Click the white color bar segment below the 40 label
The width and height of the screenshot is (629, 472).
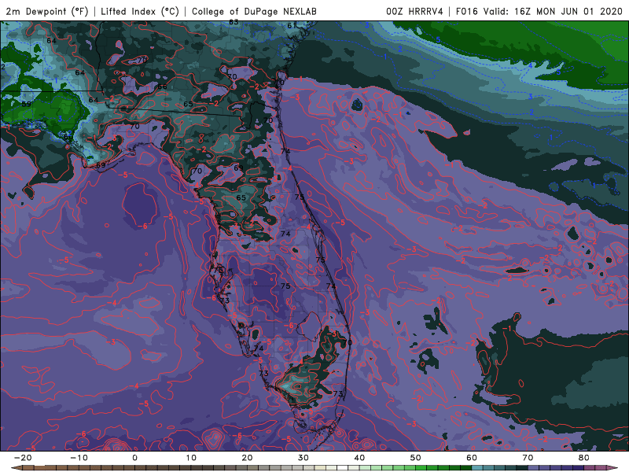point(343,468)
